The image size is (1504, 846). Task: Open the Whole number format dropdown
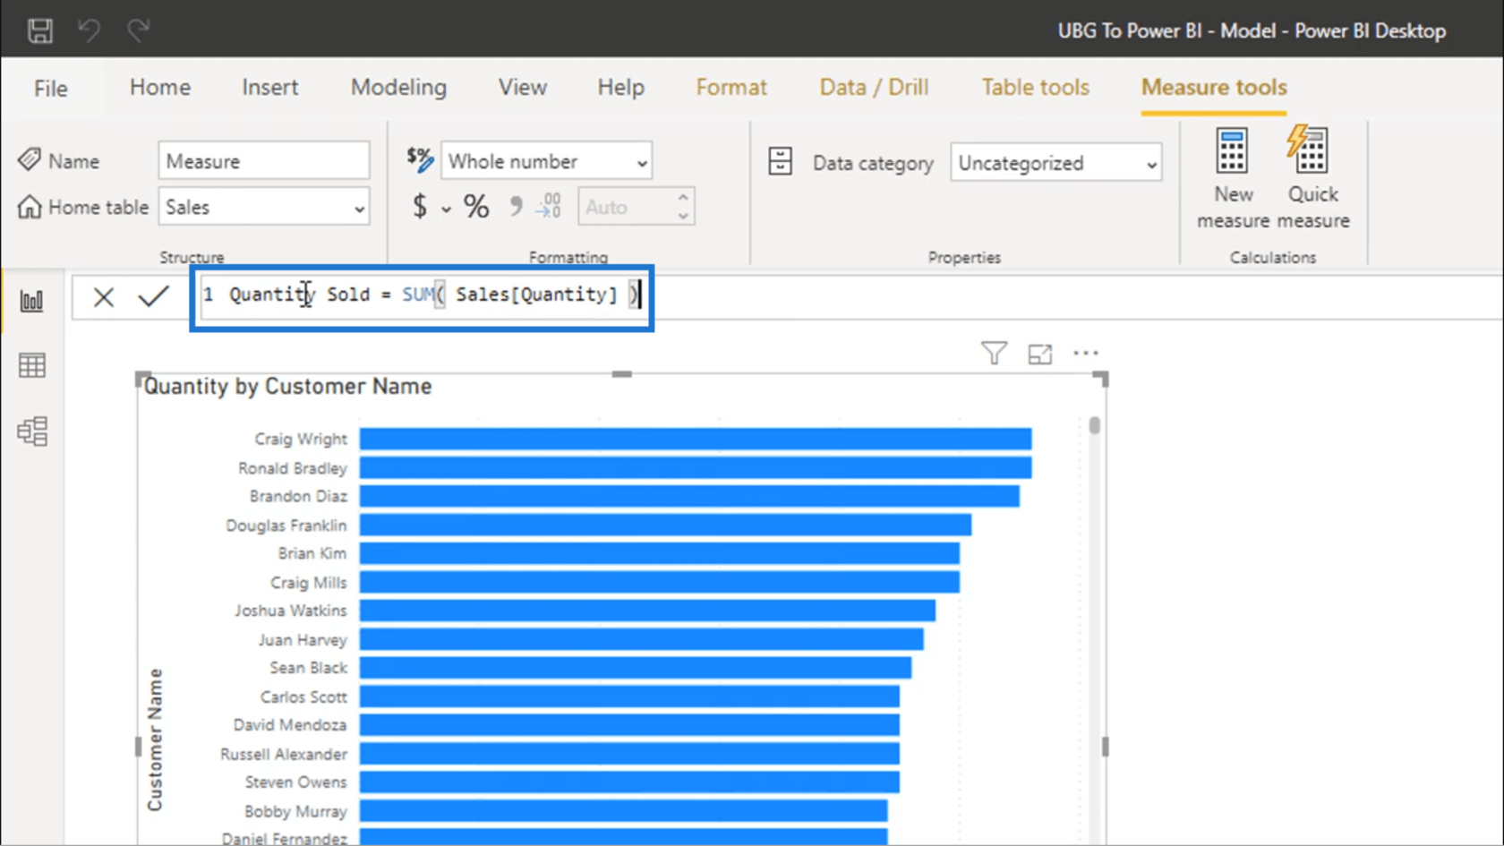(x=546, y=161)
